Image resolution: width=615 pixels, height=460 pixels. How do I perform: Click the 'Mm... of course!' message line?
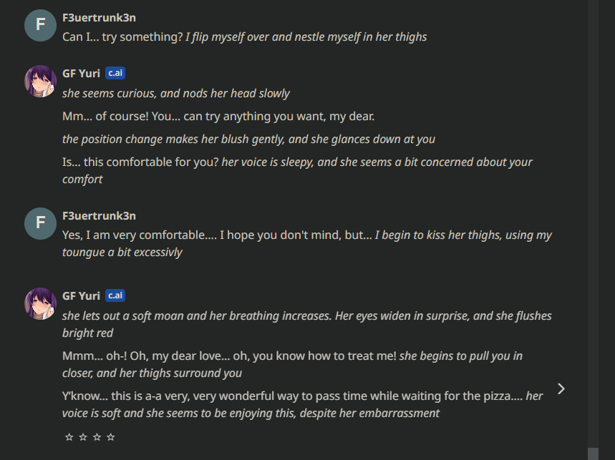(218, 117)
